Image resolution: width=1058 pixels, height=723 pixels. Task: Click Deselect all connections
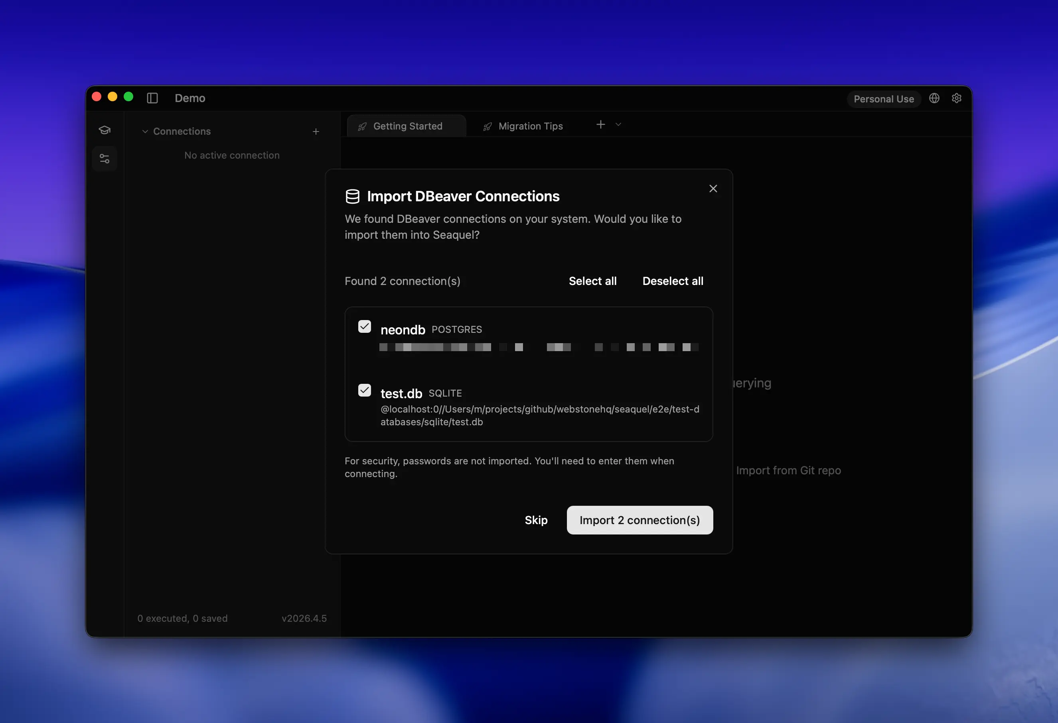pos(672,281)
